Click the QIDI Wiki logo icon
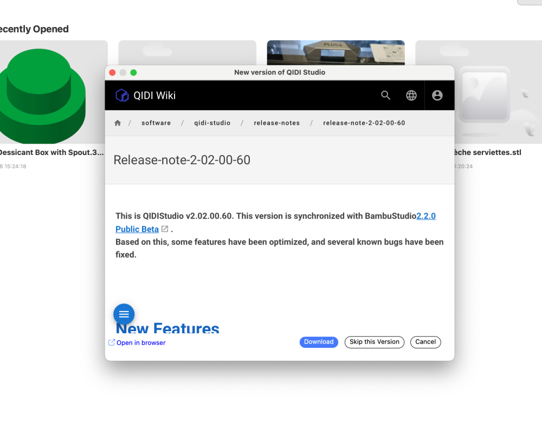Viewport: 542px width, 426px height. point(122,95)
